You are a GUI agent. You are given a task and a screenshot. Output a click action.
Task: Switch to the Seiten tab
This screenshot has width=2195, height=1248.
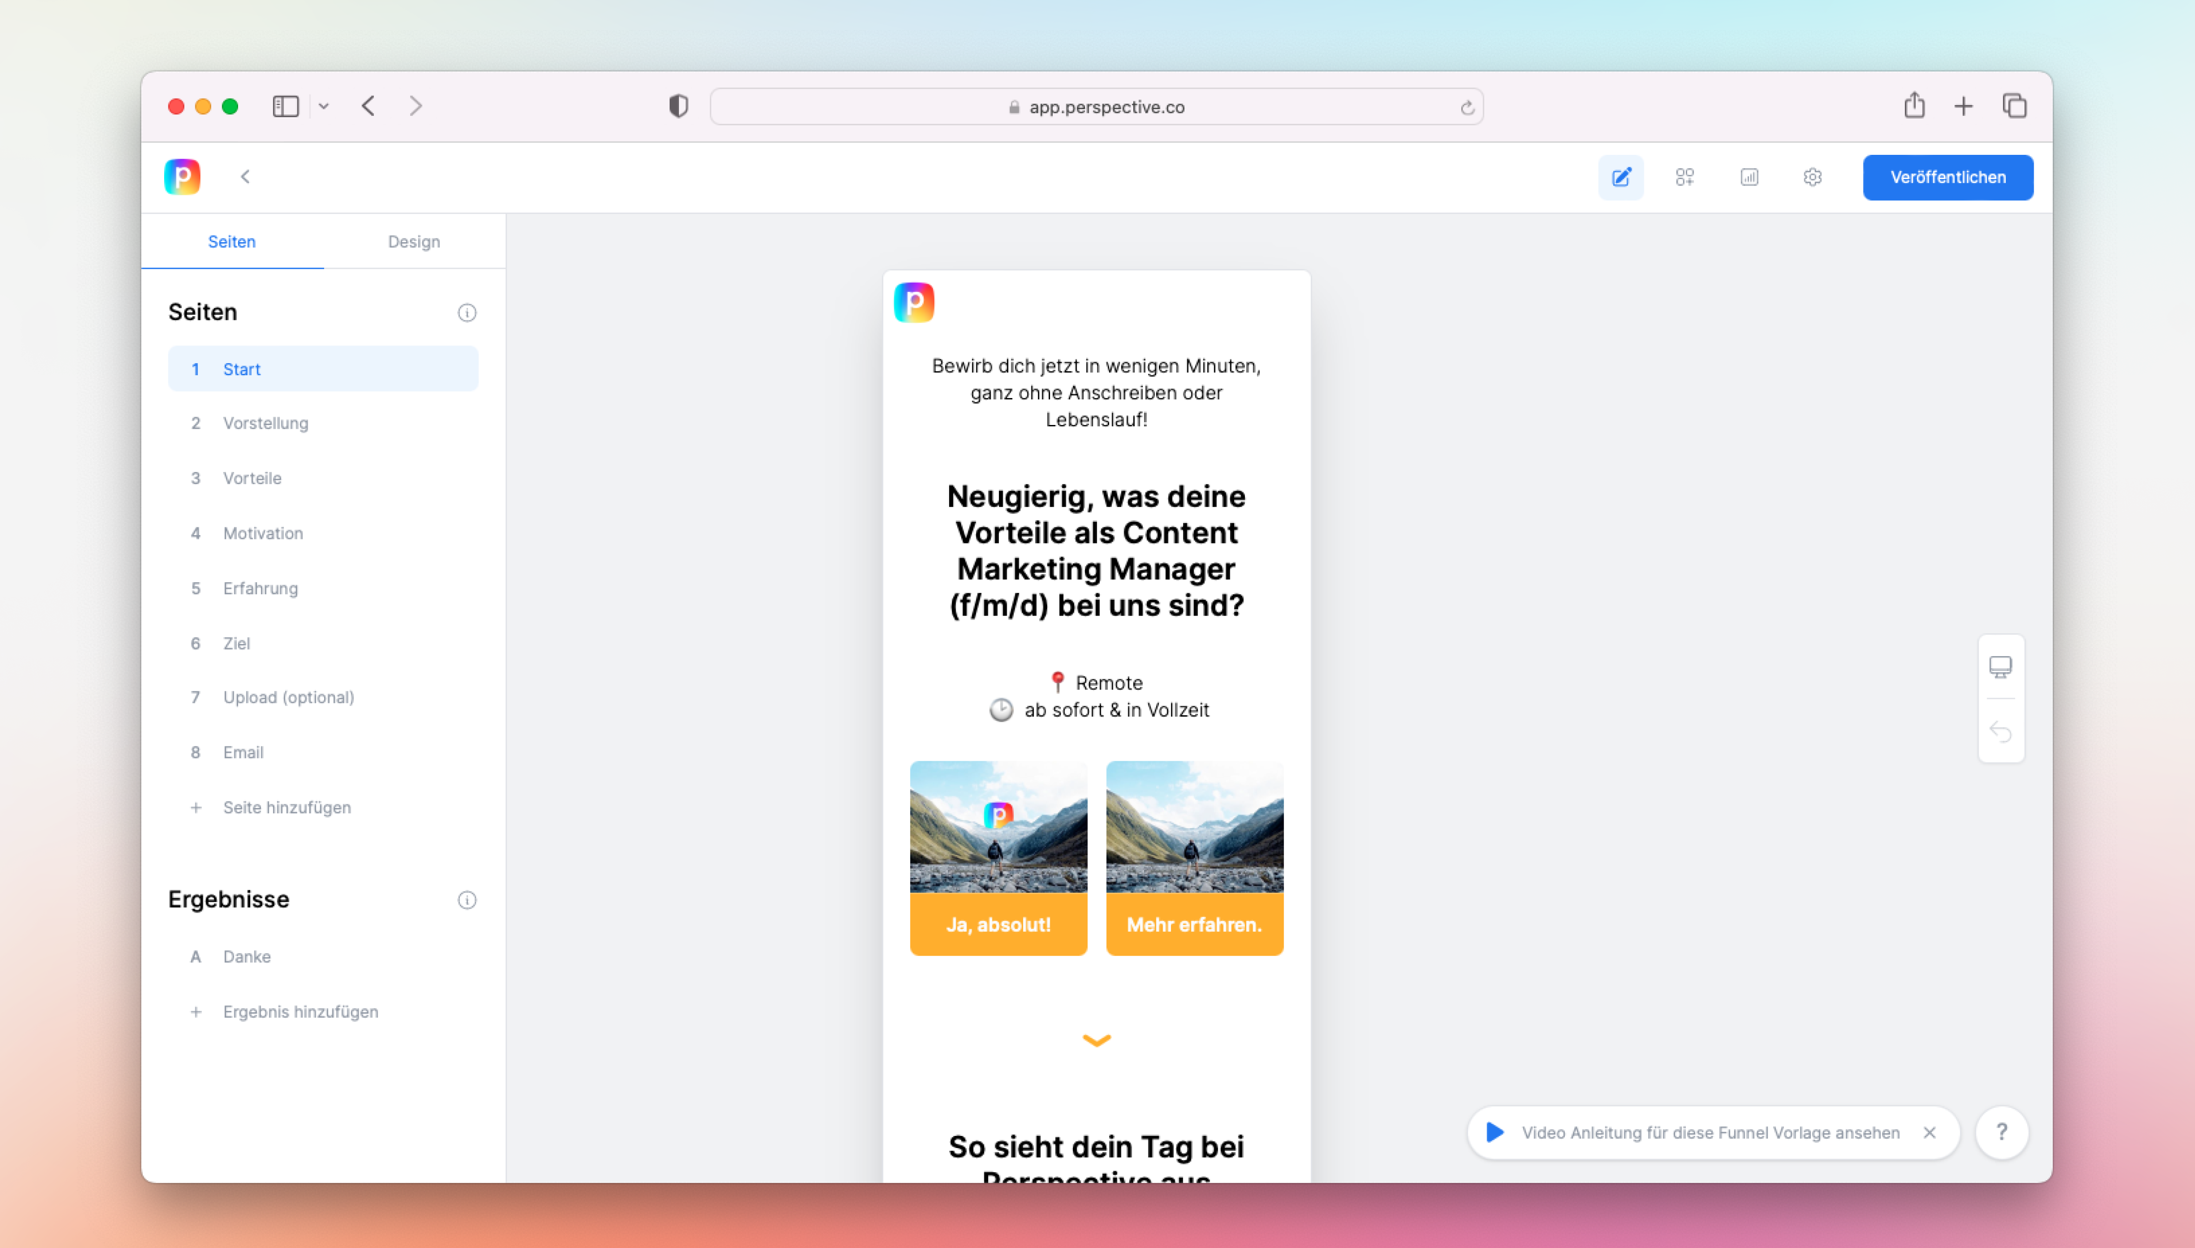coord(231,241)
